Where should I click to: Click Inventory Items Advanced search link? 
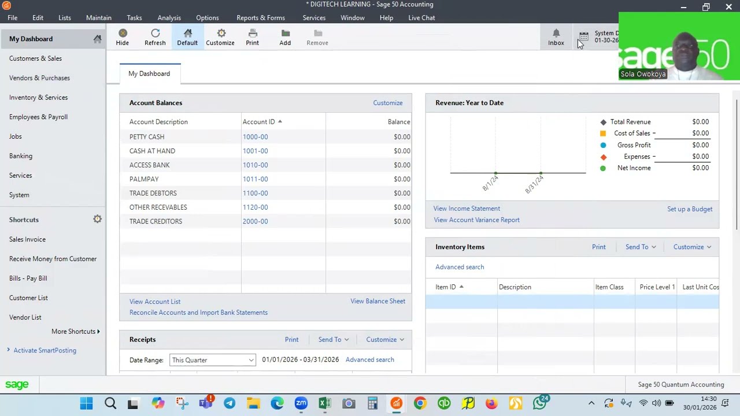pyautogui.click(x=460, y=267)
